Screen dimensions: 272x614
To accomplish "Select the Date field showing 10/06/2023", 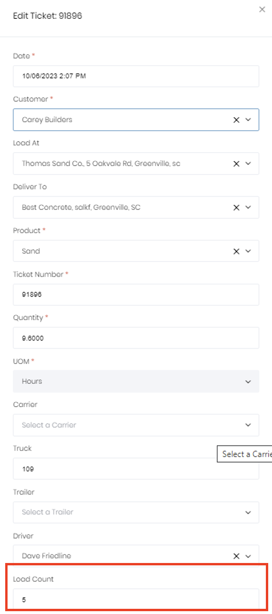I will (136, 76).
